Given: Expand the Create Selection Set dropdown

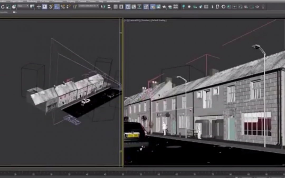Looking at the screenshot, I should 88,6.
